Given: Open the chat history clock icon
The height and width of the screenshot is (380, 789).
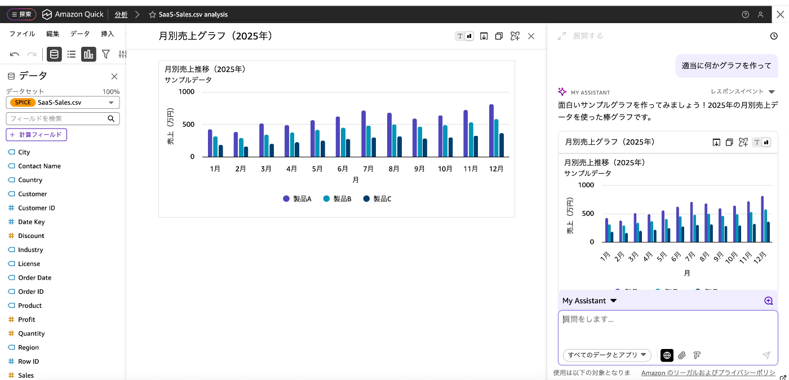Looking at the screenshot, I should [774, 36].
